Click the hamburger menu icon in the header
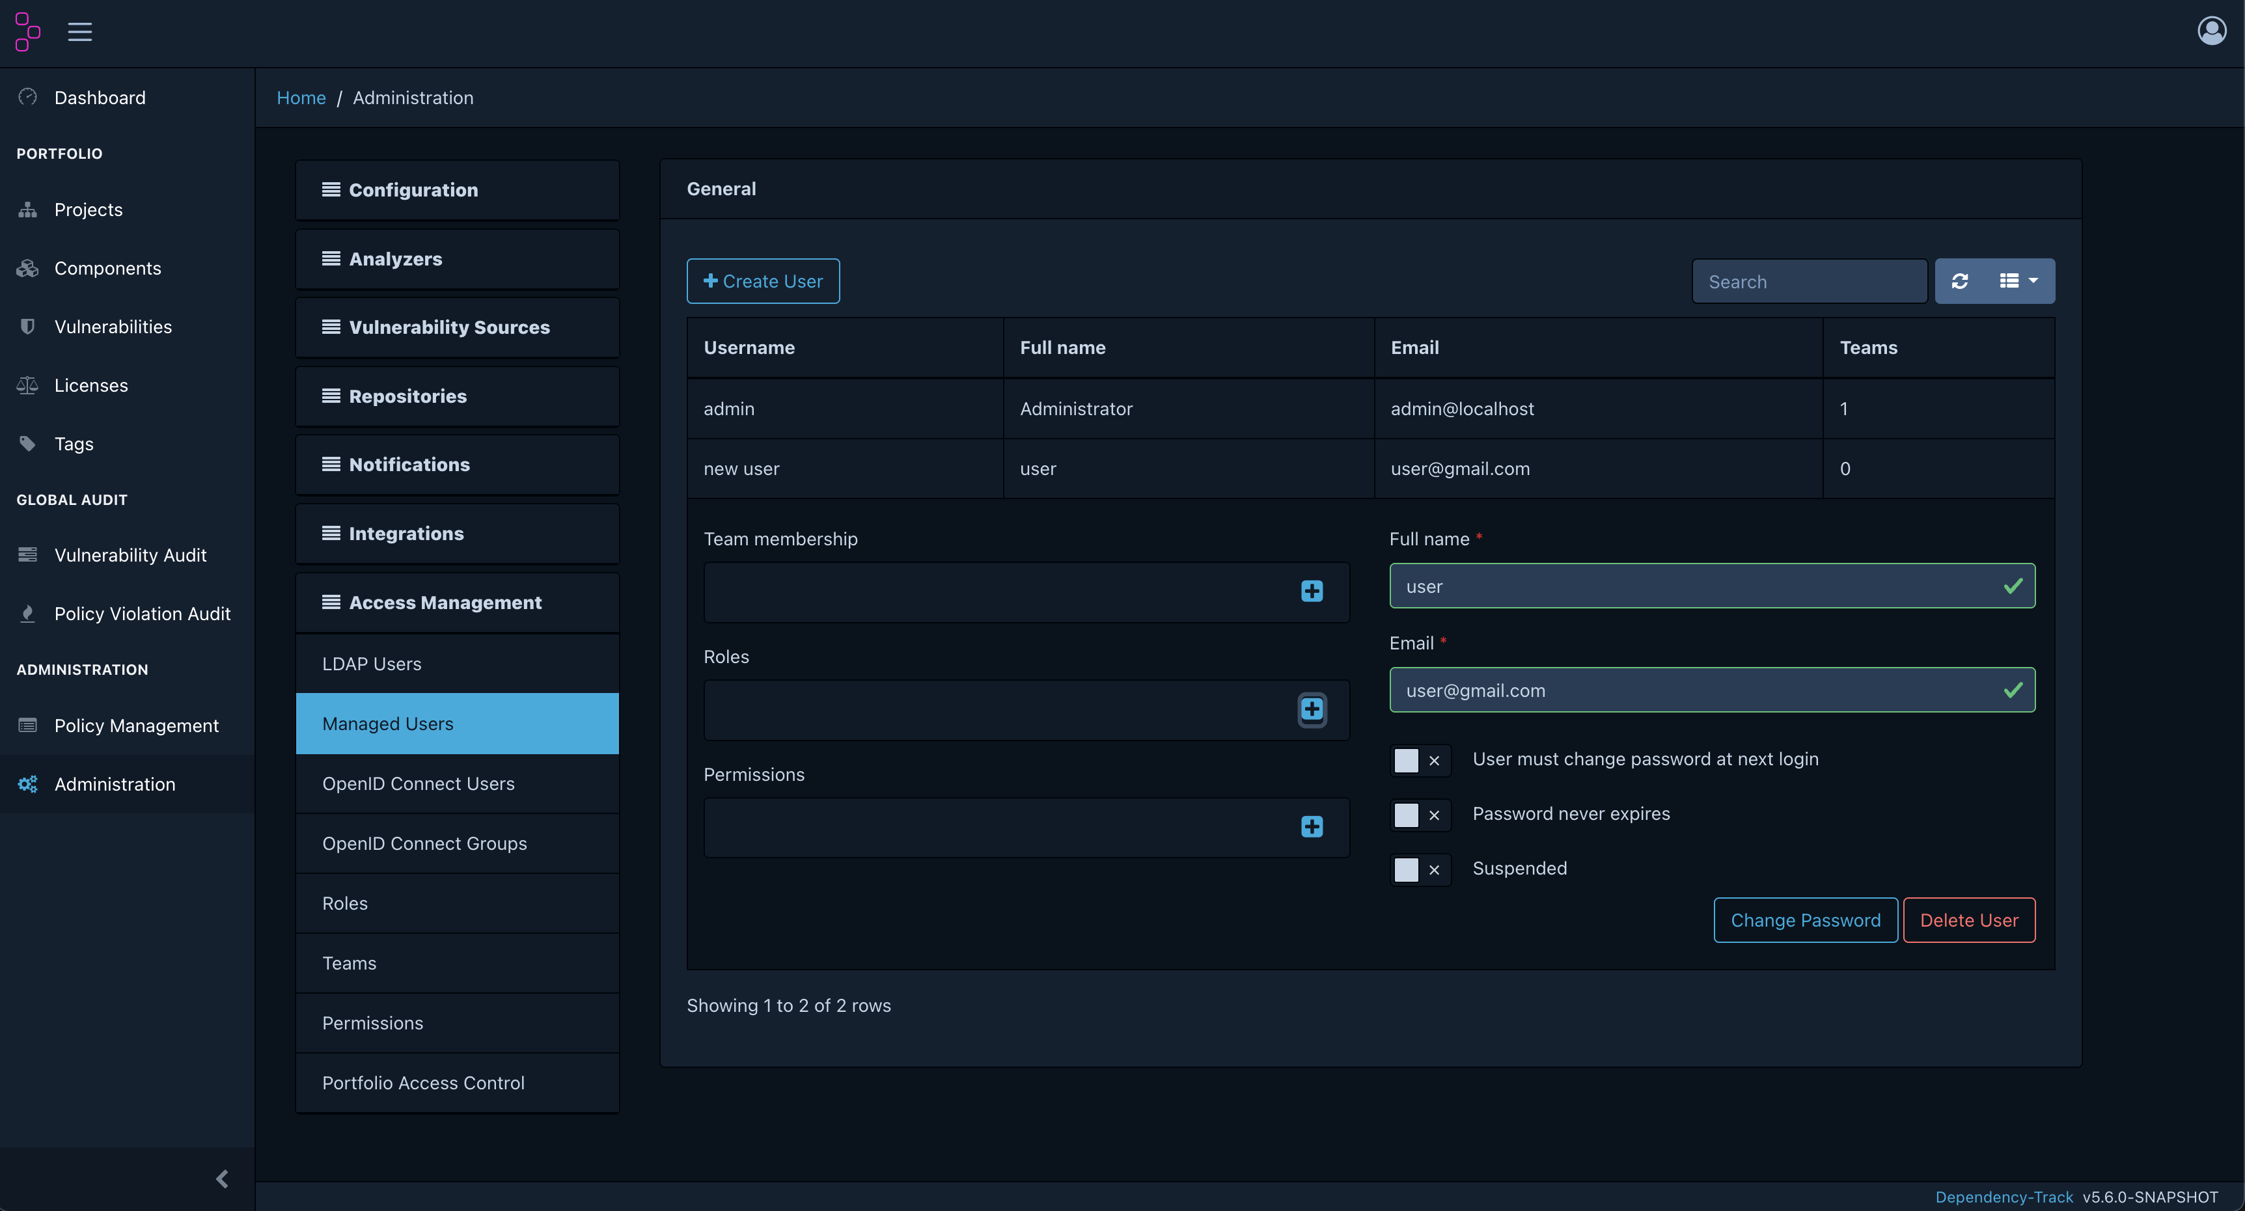The height and width of the screenshot is (1211, 2245). (79, 33)
